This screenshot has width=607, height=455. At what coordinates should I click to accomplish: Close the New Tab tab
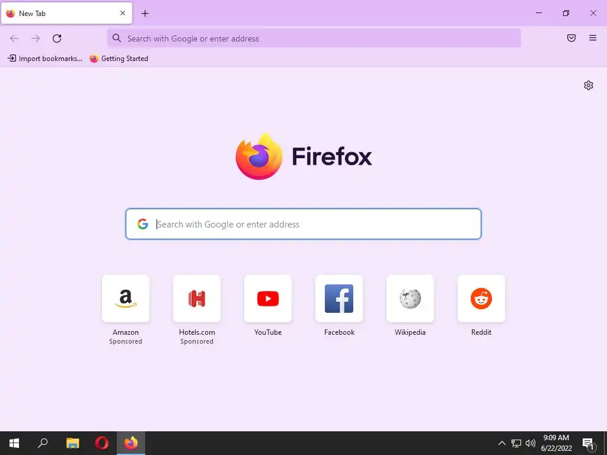point(123,13)
